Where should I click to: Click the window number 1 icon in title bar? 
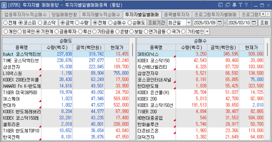pos(4,5)
